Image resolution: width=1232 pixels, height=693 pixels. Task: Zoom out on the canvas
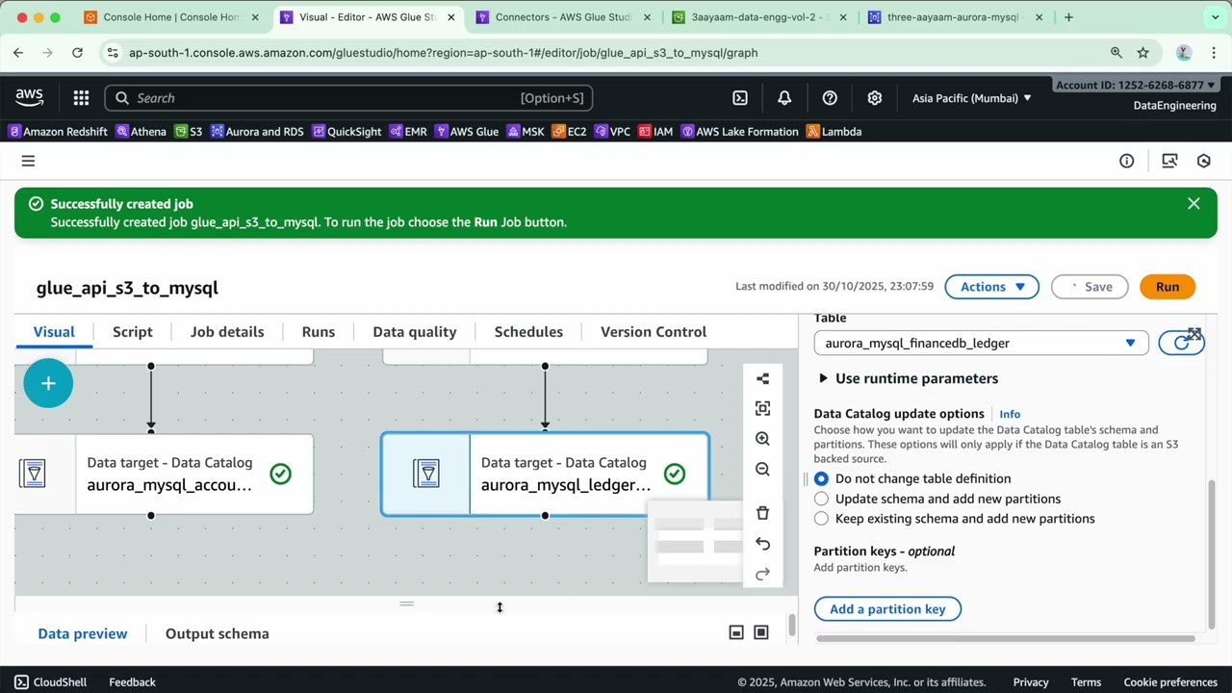pyautogui.click(x=762, y=470)
